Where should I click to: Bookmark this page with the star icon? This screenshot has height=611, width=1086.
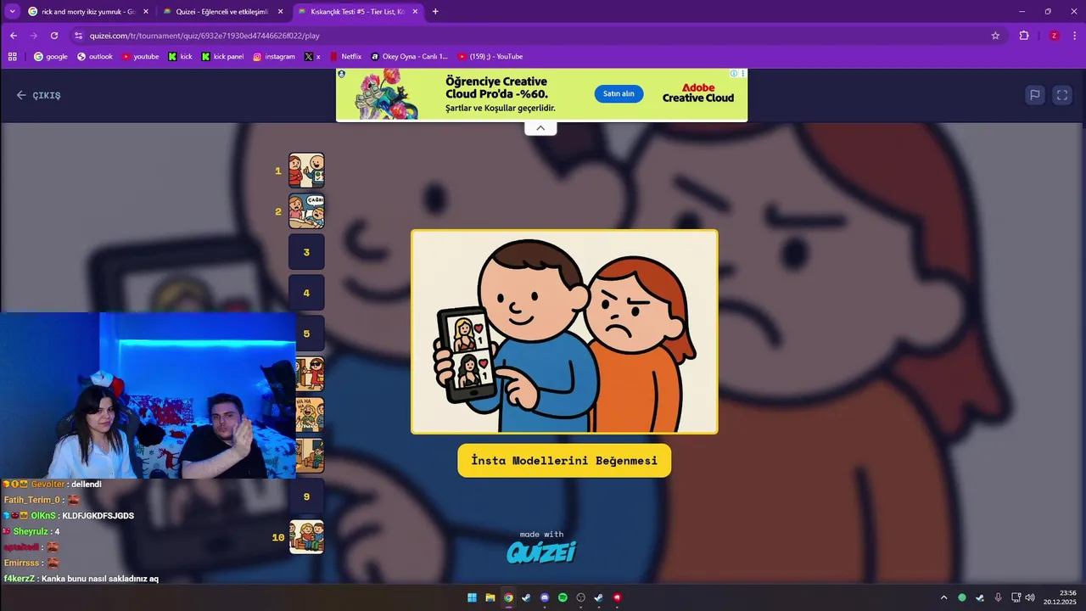pos(995,36)
